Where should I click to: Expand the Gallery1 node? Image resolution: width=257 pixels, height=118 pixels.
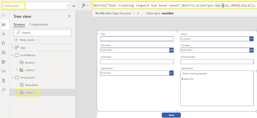(x=17, y=70)
